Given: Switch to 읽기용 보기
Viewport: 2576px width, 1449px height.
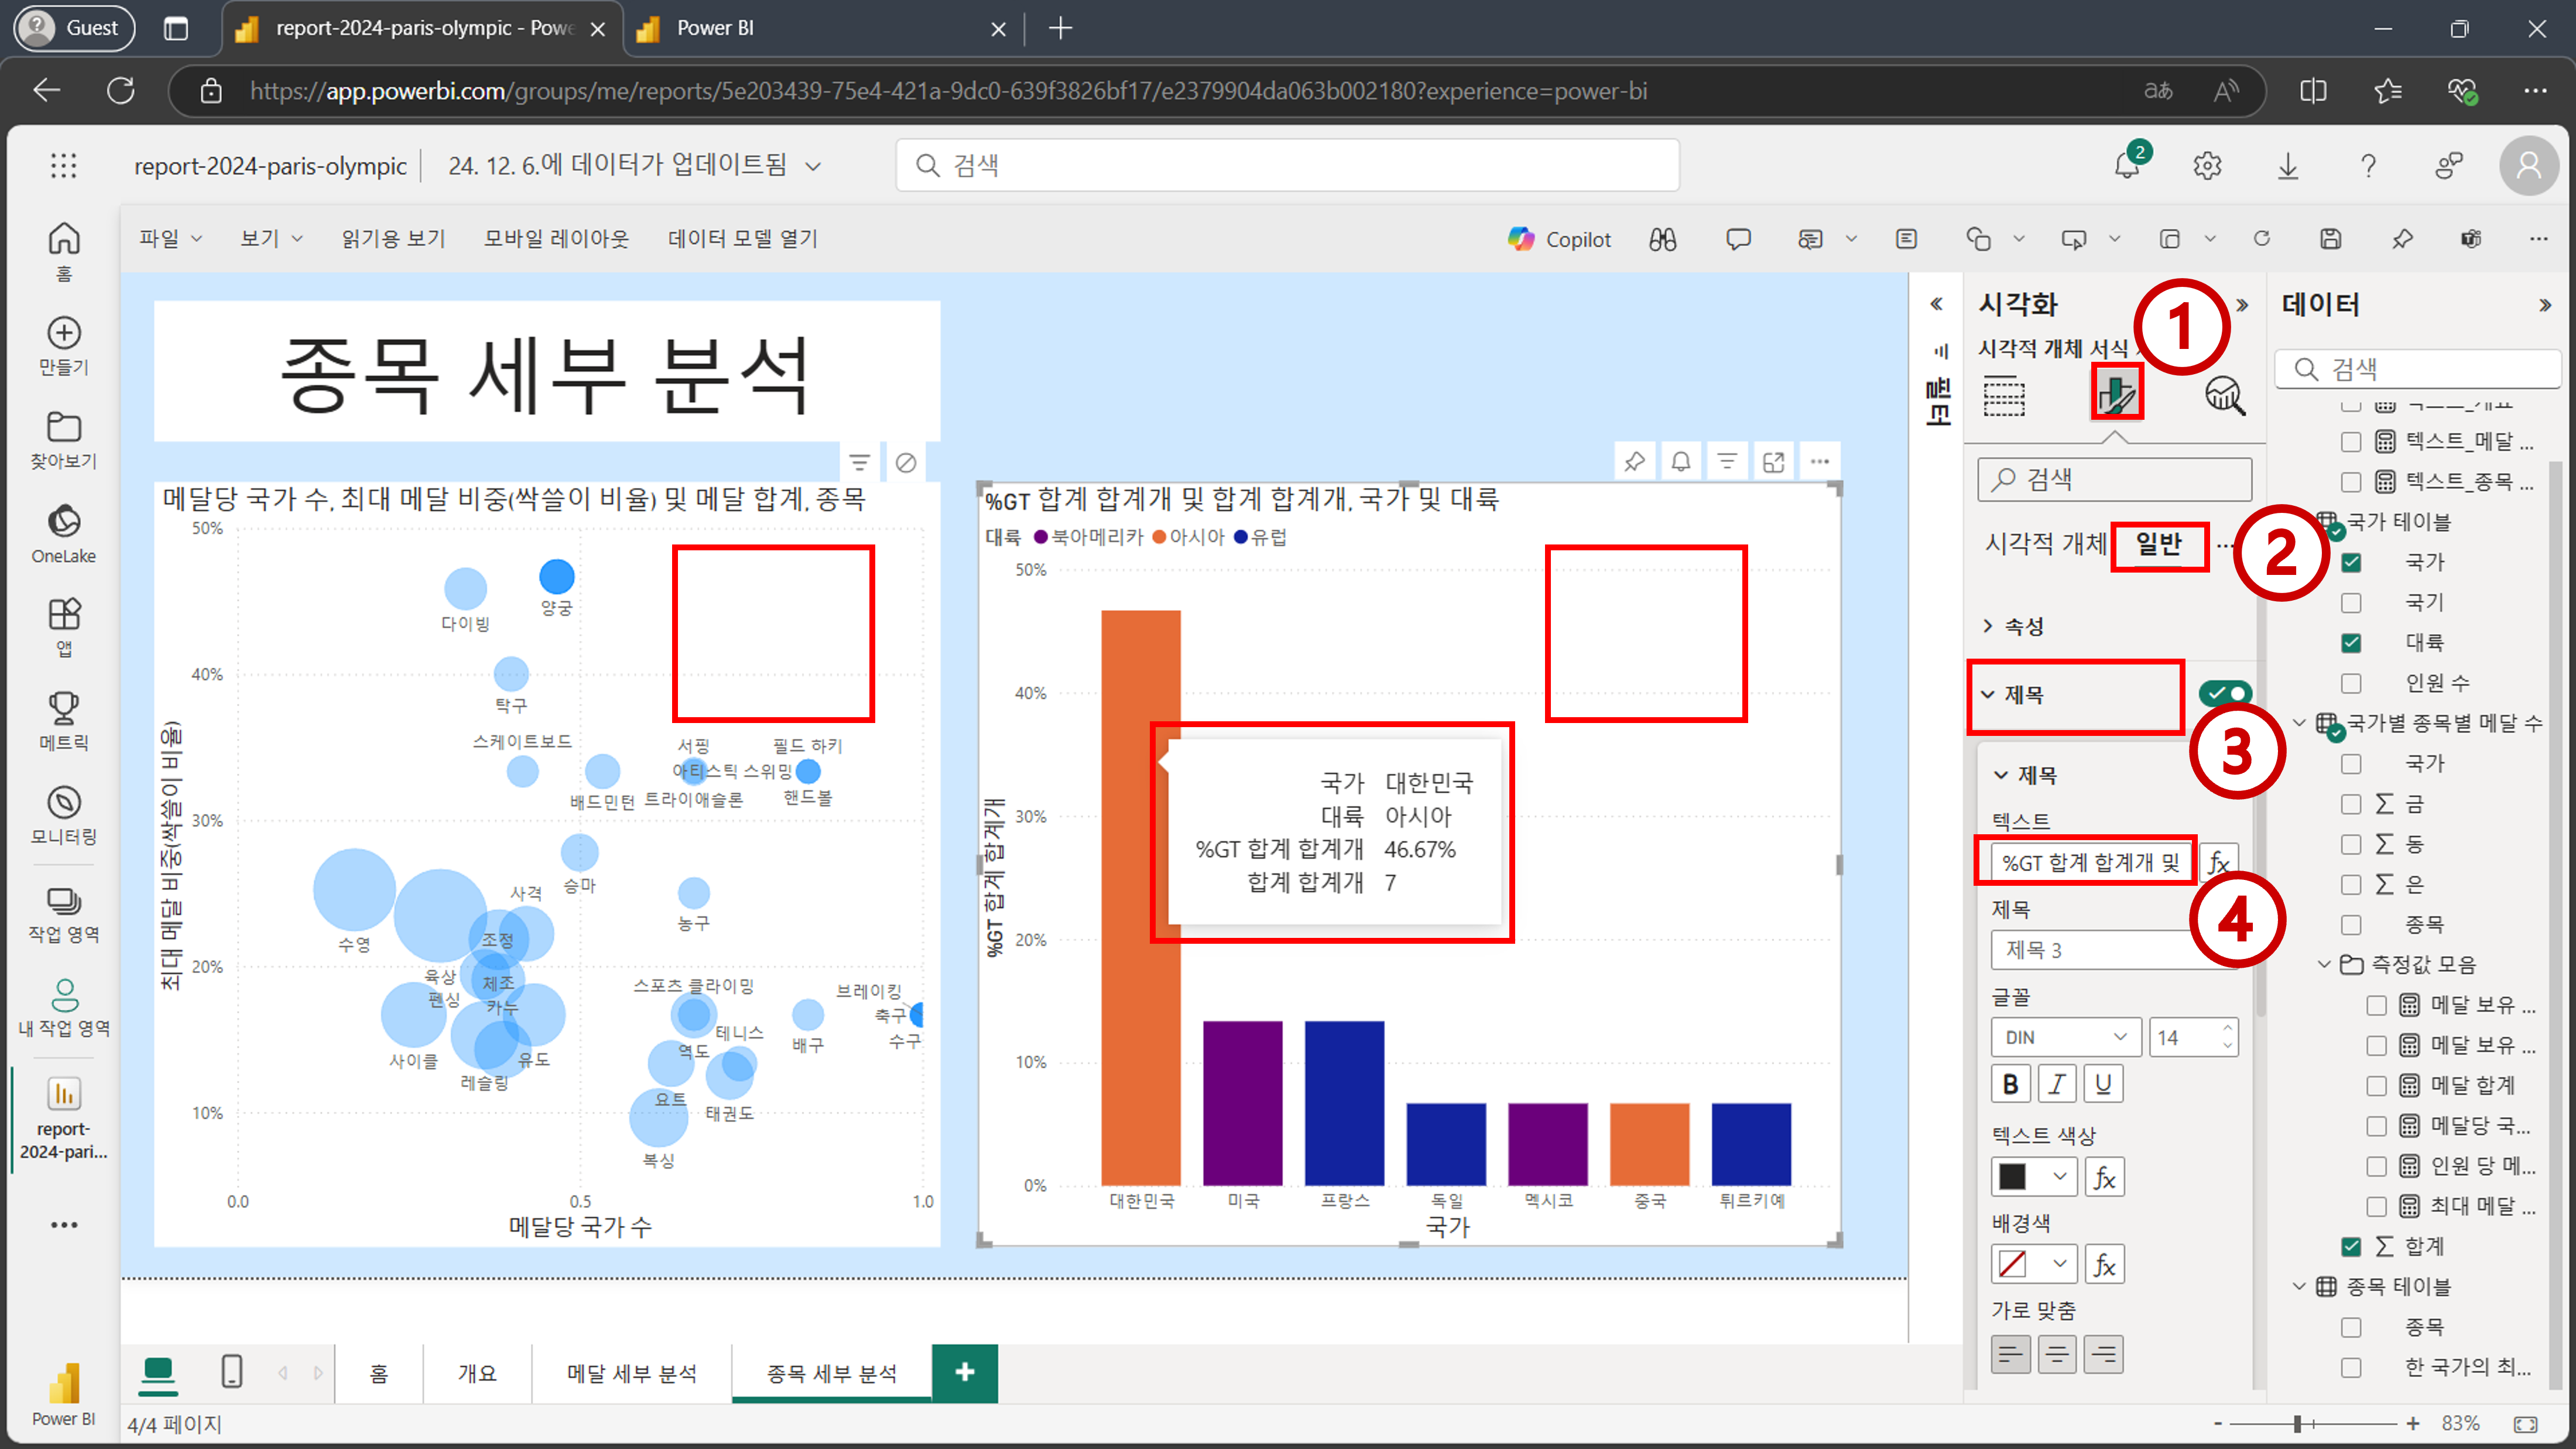Looking at the screenshot, I should point(393,238).
